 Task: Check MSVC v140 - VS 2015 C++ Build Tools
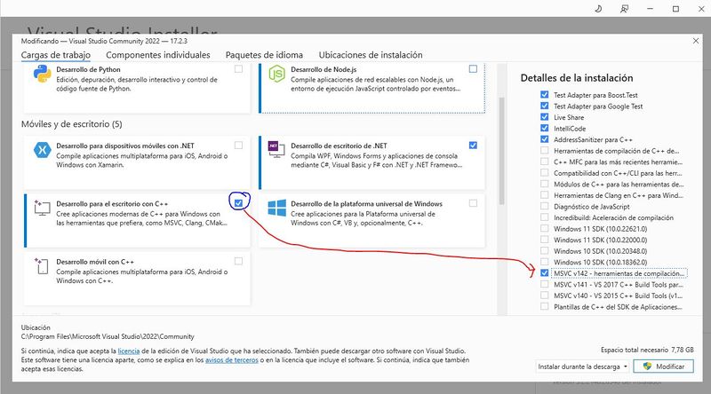point(545,295)
